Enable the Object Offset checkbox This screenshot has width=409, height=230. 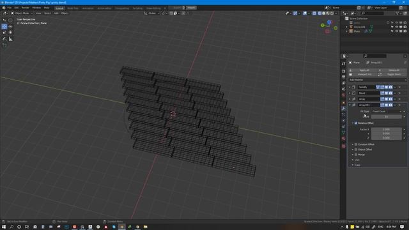click(x=356, y=149)
